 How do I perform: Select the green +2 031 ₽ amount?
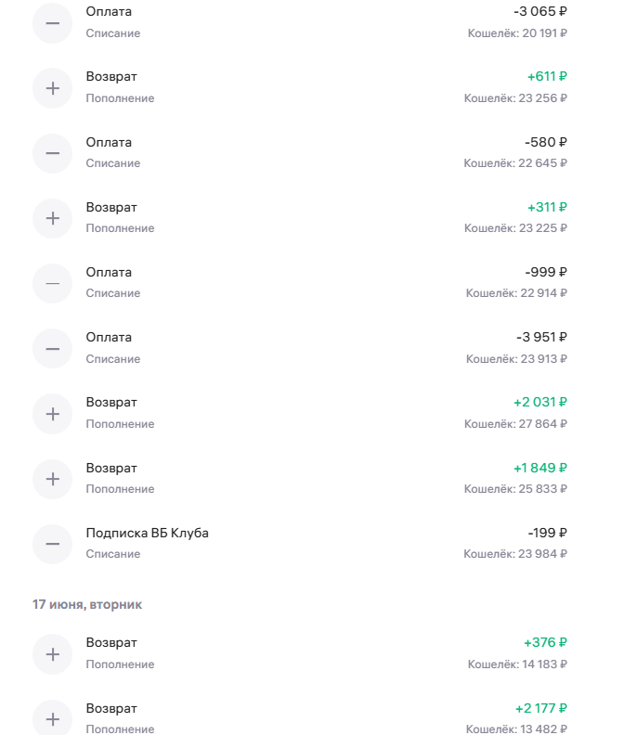coord(540,402)
